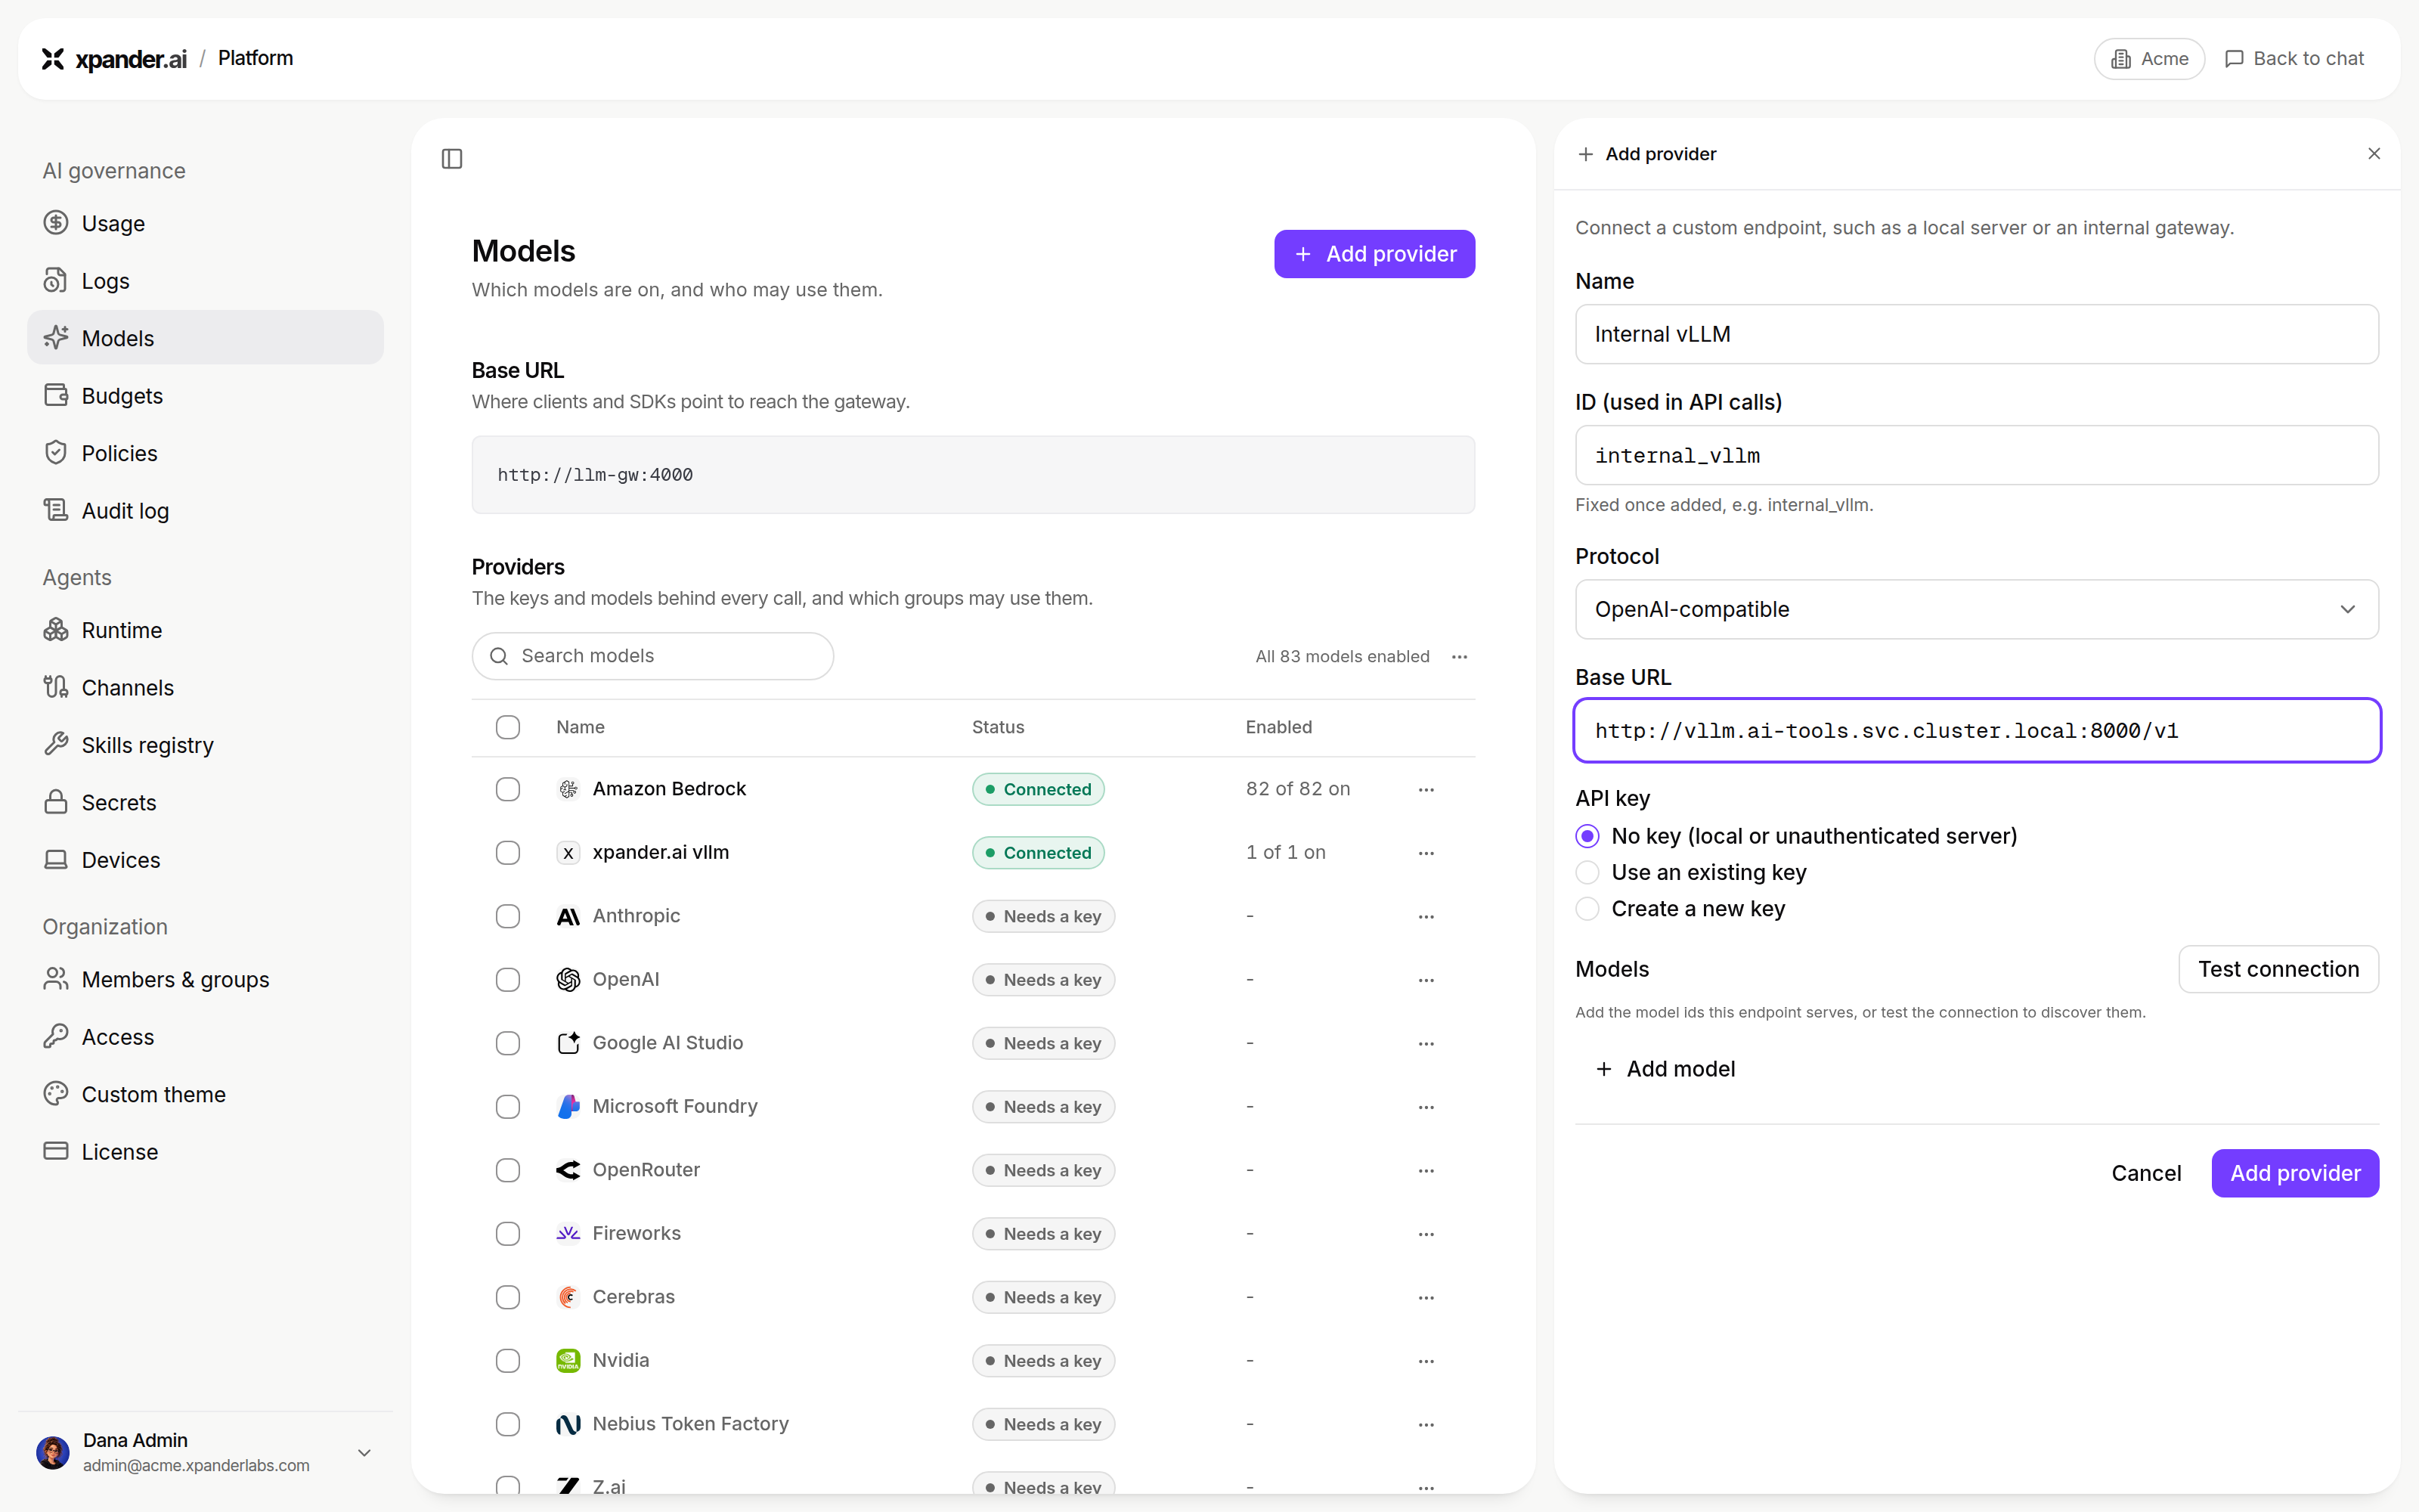2419x1512 pixels.
Task: Open Logs from the sidebar
Action: pos(205,281)
